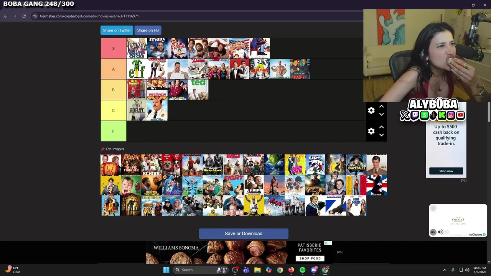Viewport: 491px width, 276px height.
Task: Open Firefox from the taskbar
Action: click(291, 270)
